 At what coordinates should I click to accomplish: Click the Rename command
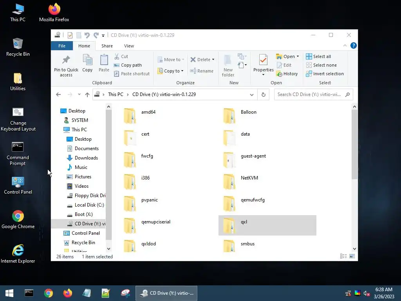click(x=202, y=71)
